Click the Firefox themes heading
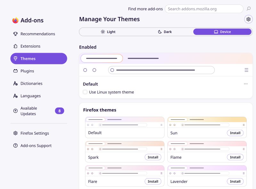 tap(100, 110)
